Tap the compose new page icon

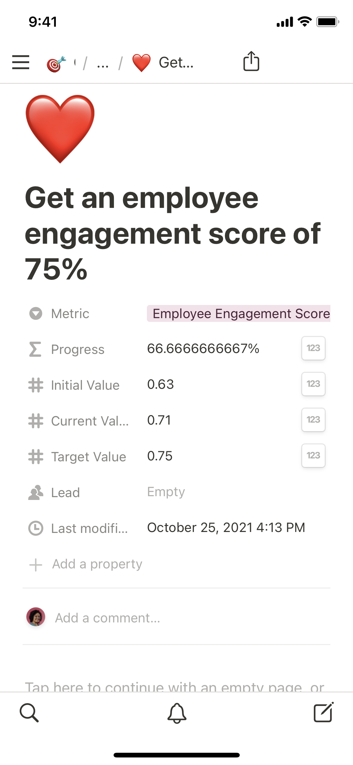tap(323, 713)
